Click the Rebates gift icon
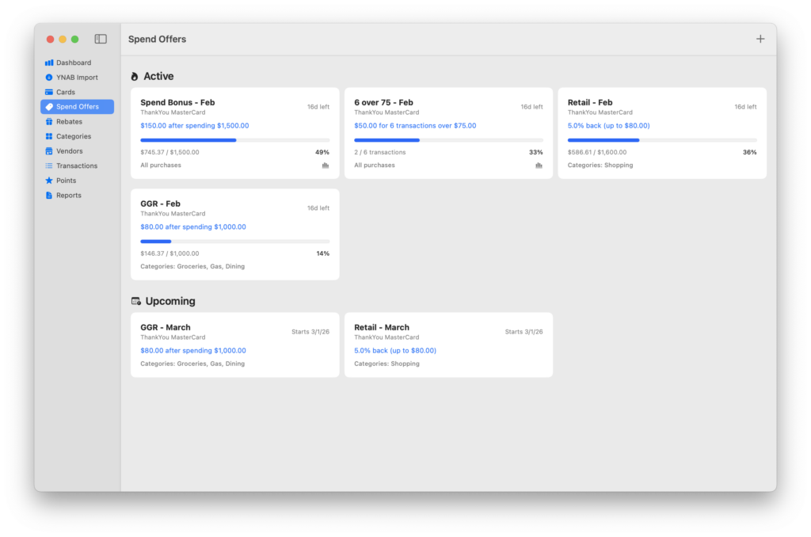811x537 pixels. click(x=49, y=122)
